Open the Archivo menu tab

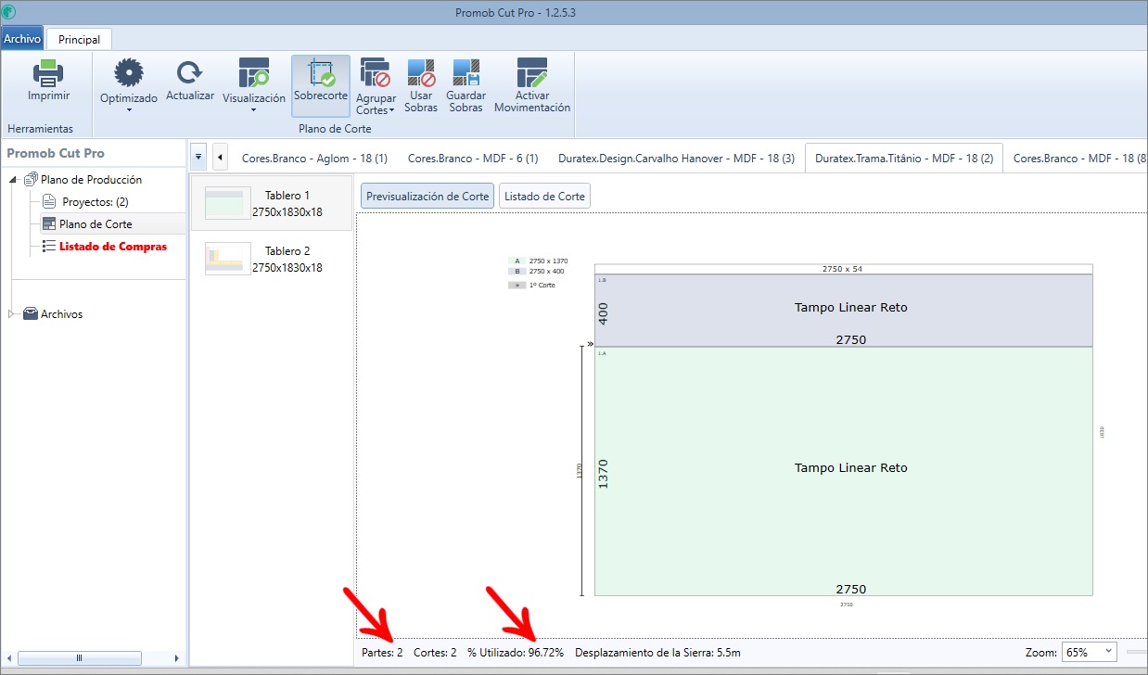pyautogui.click(x=22, y=39)
